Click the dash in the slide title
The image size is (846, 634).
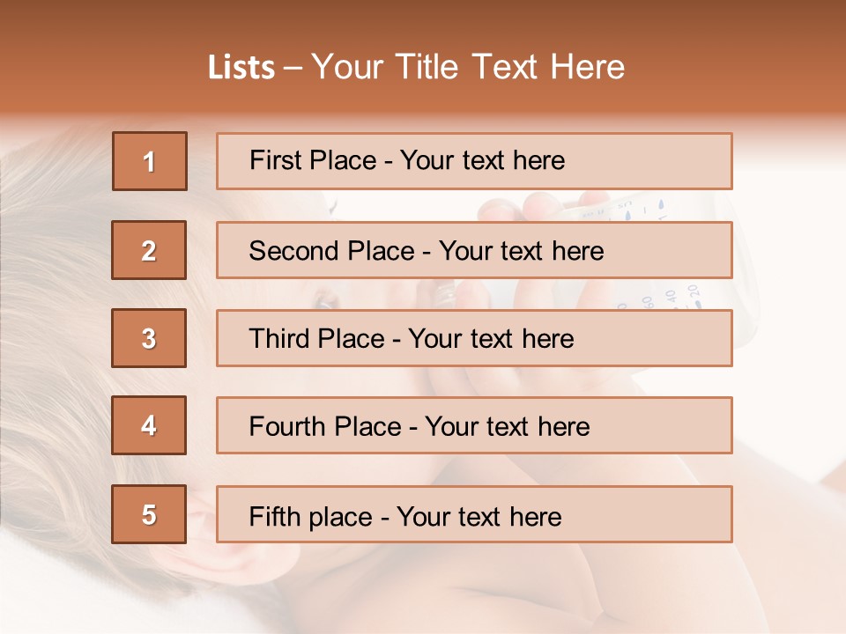click(x=293, y=68)
